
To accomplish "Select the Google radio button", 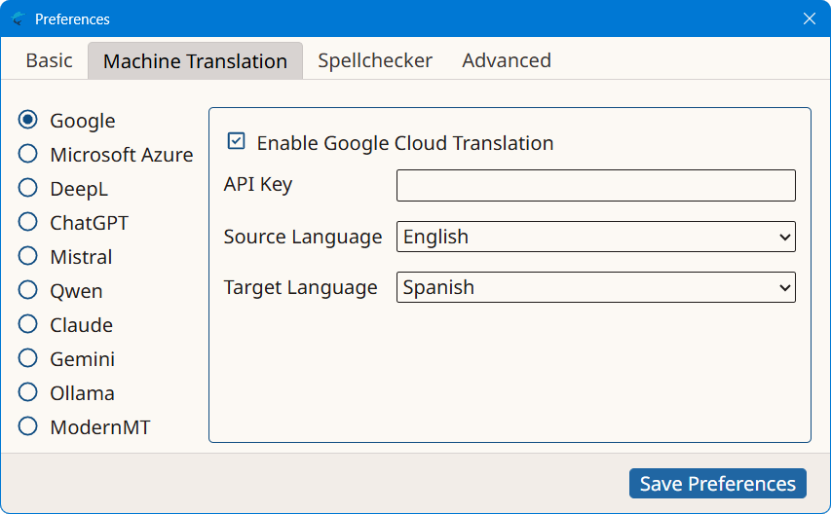I will click(27, 120).
